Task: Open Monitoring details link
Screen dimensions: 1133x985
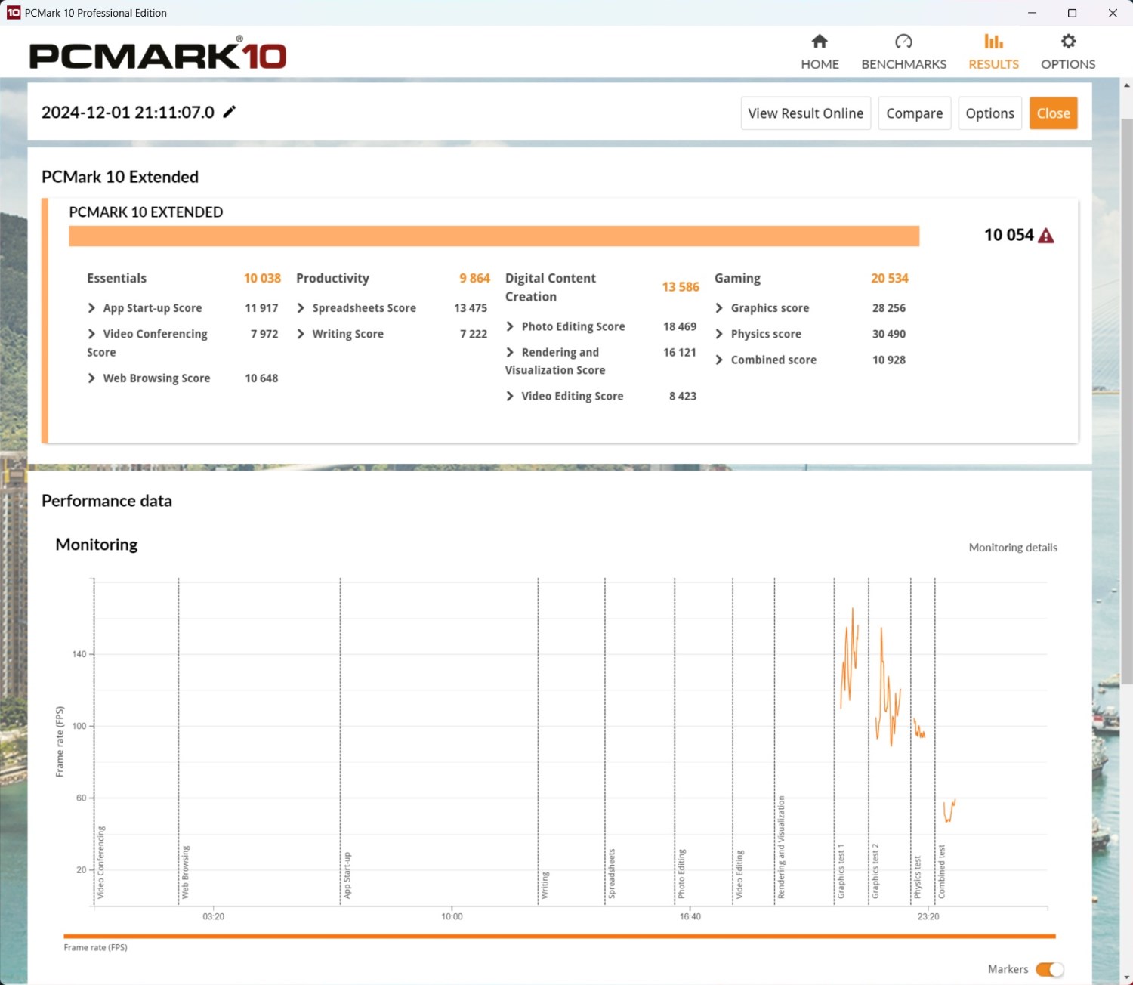Action: click(x=1013, y=548)
